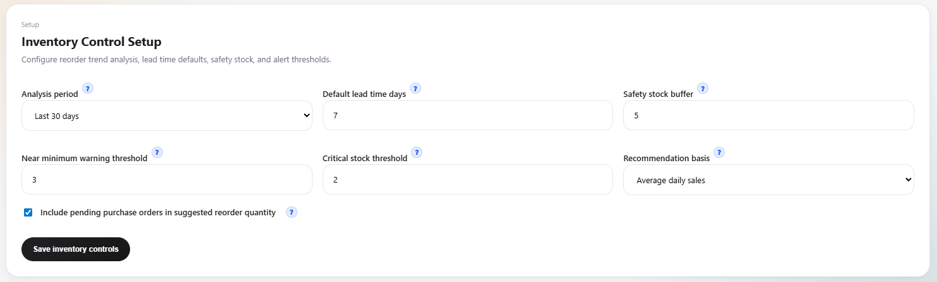
Task: Focus the Default lead time days input field
Action: coord(468,116)
